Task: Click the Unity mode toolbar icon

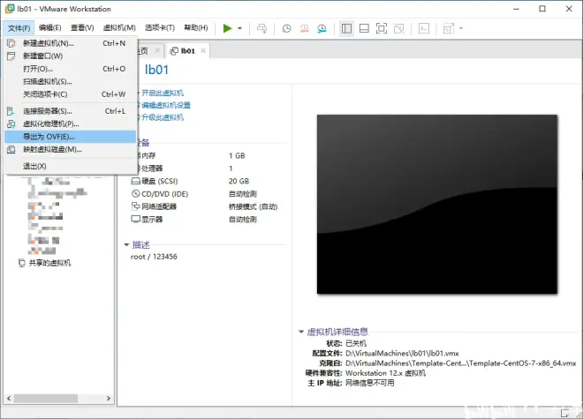Action: point(399,28)
